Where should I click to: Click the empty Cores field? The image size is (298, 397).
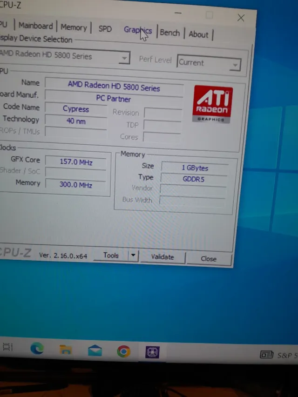[x=162, y=137]
